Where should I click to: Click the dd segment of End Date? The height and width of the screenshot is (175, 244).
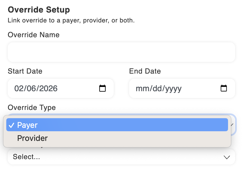click(157, 88)
